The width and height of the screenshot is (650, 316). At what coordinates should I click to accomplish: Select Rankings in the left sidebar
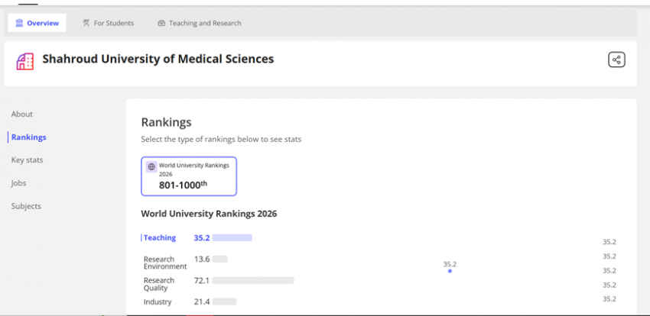coord(28,137)
